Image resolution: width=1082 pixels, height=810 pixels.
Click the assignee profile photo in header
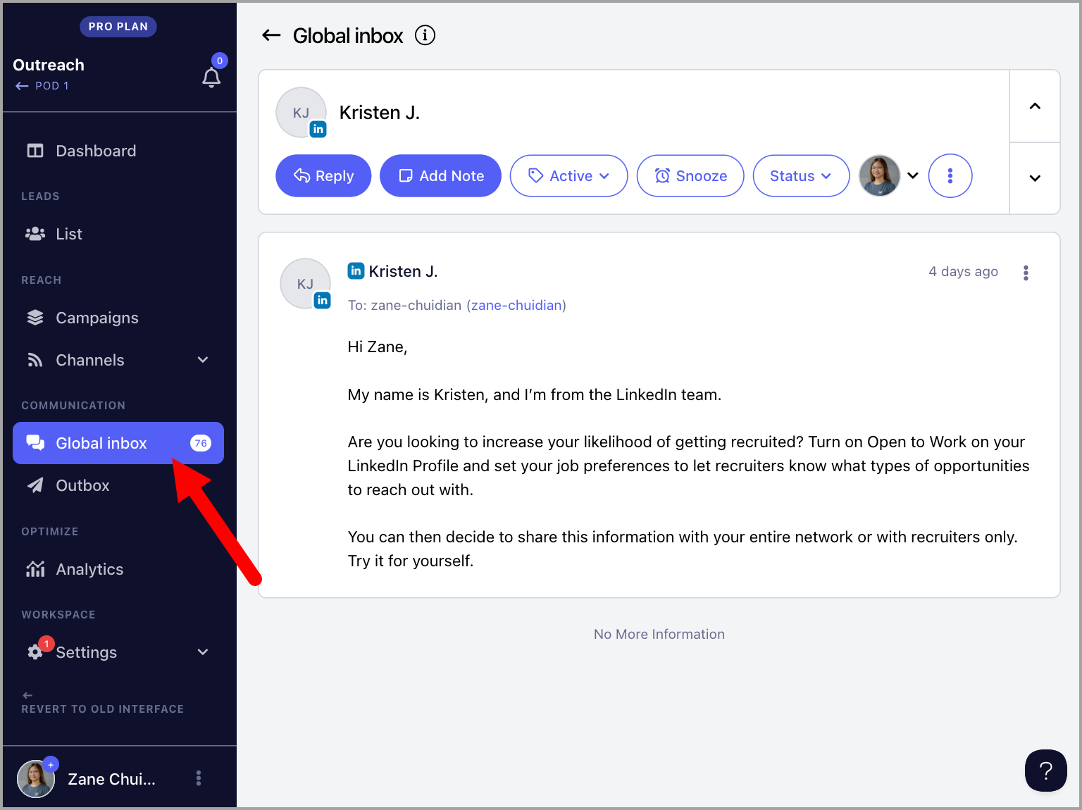pyautogui.click(x=880, y=176)
